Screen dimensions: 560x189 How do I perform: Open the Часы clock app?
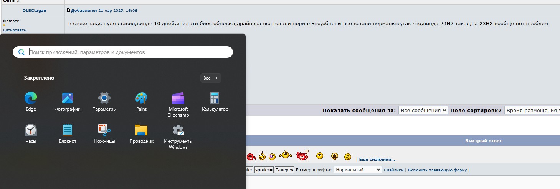point(31,134)
